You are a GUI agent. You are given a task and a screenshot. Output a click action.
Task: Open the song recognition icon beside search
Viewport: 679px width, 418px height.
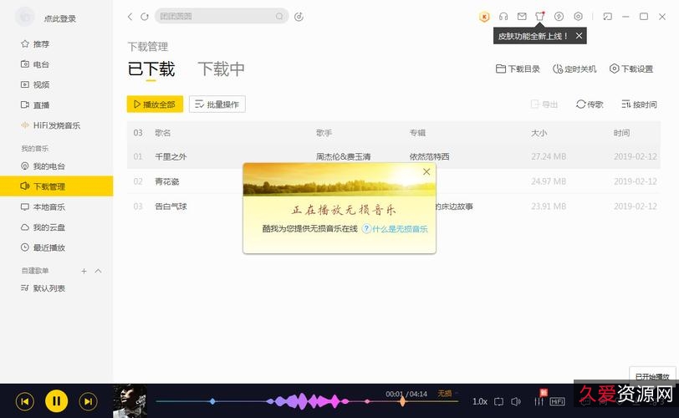pos(299,17)
